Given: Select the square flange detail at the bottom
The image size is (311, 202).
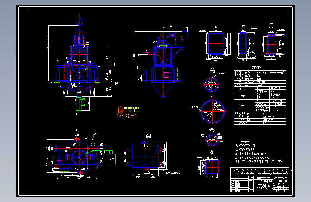Looking at the screenshot, I should (x=212, y=167).
